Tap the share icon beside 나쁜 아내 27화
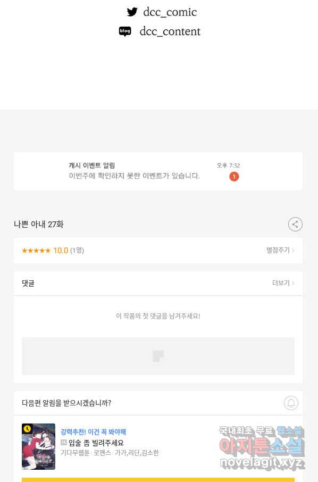The width and height of the screenshot is (318, 482). [295, 224]
